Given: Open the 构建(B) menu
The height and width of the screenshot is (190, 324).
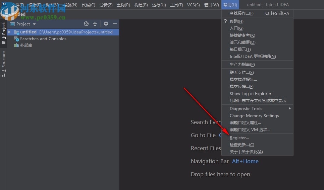Looking at the screenshot, I should coord(141,5).
